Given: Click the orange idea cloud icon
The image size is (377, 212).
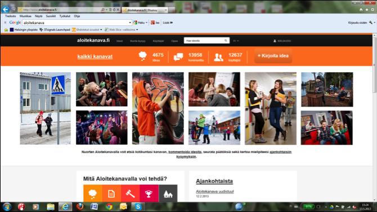Looking at the screenshot, I should (93, 193).
